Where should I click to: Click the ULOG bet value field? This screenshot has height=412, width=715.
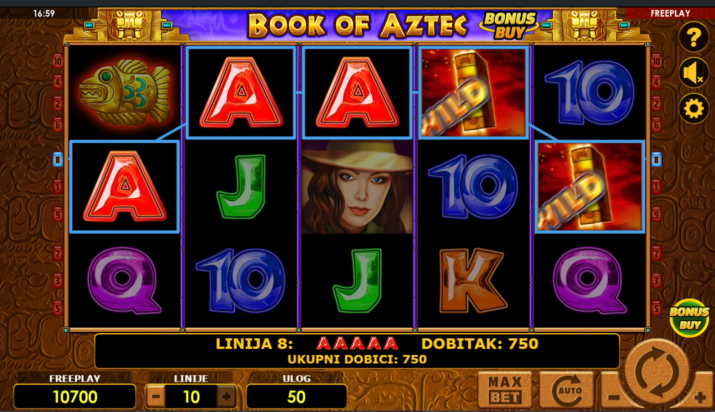click(x=296, y=397)
